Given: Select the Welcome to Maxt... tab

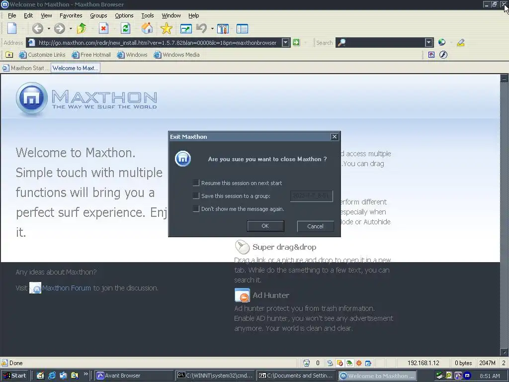Looking at the screenshot, I should click(76, 68).
